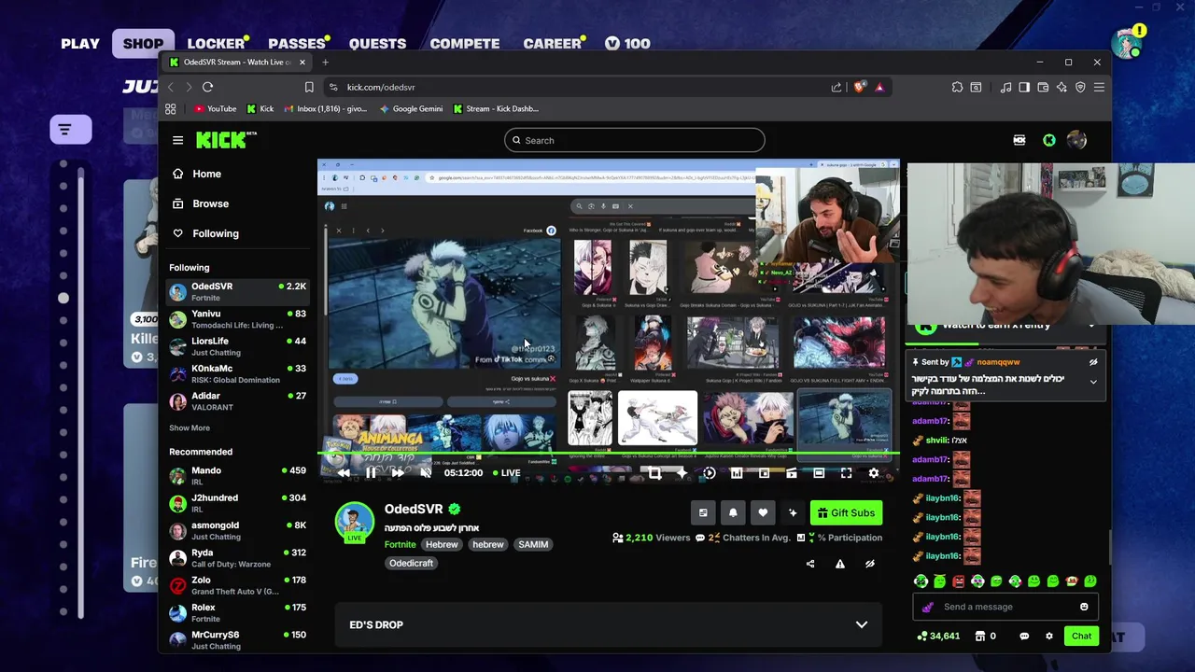Open the apps grid in bookmarks bar
This screenshot has height=672, width=1195.
(170, 109)
